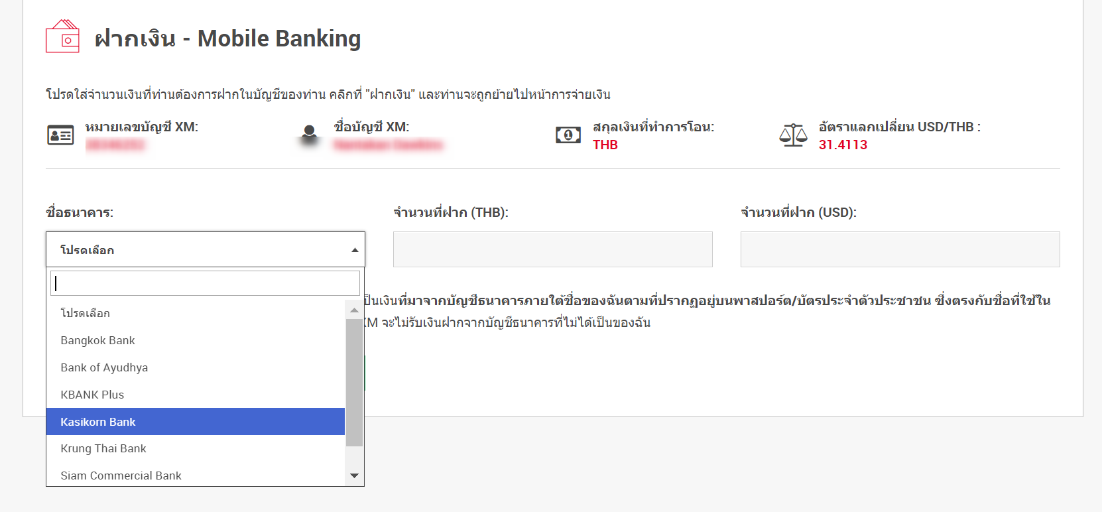Select KBANK Plus option
The width and height of the screenshot is (1102, 512).
(x=196, y=395)
